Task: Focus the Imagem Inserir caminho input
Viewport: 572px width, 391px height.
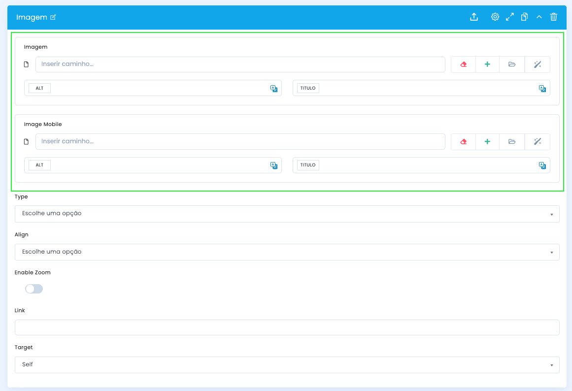Action: [x=240, y=64]
